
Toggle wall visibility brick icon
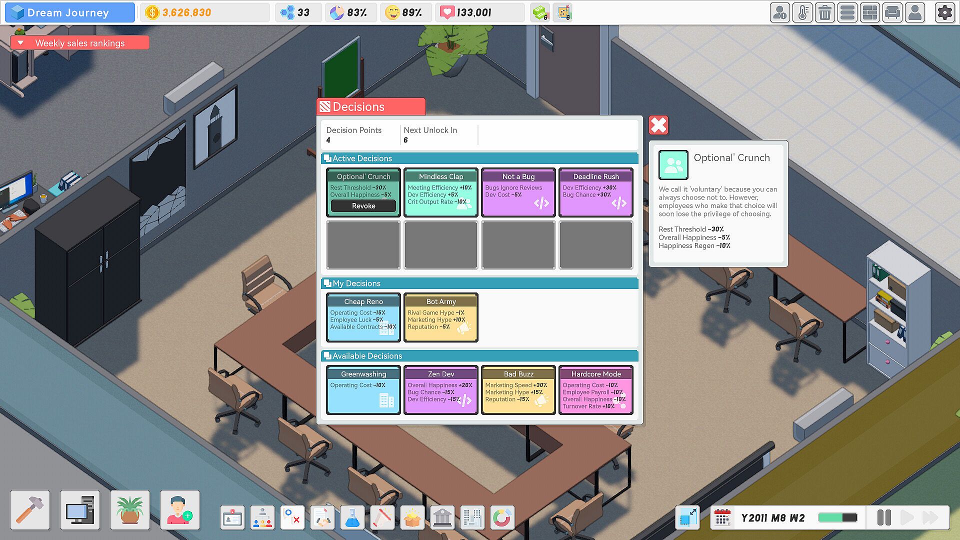tap(870, 12)
